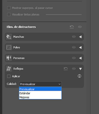
Task: Collapse the Reflejos section arrow
Action: coord(80,69)
